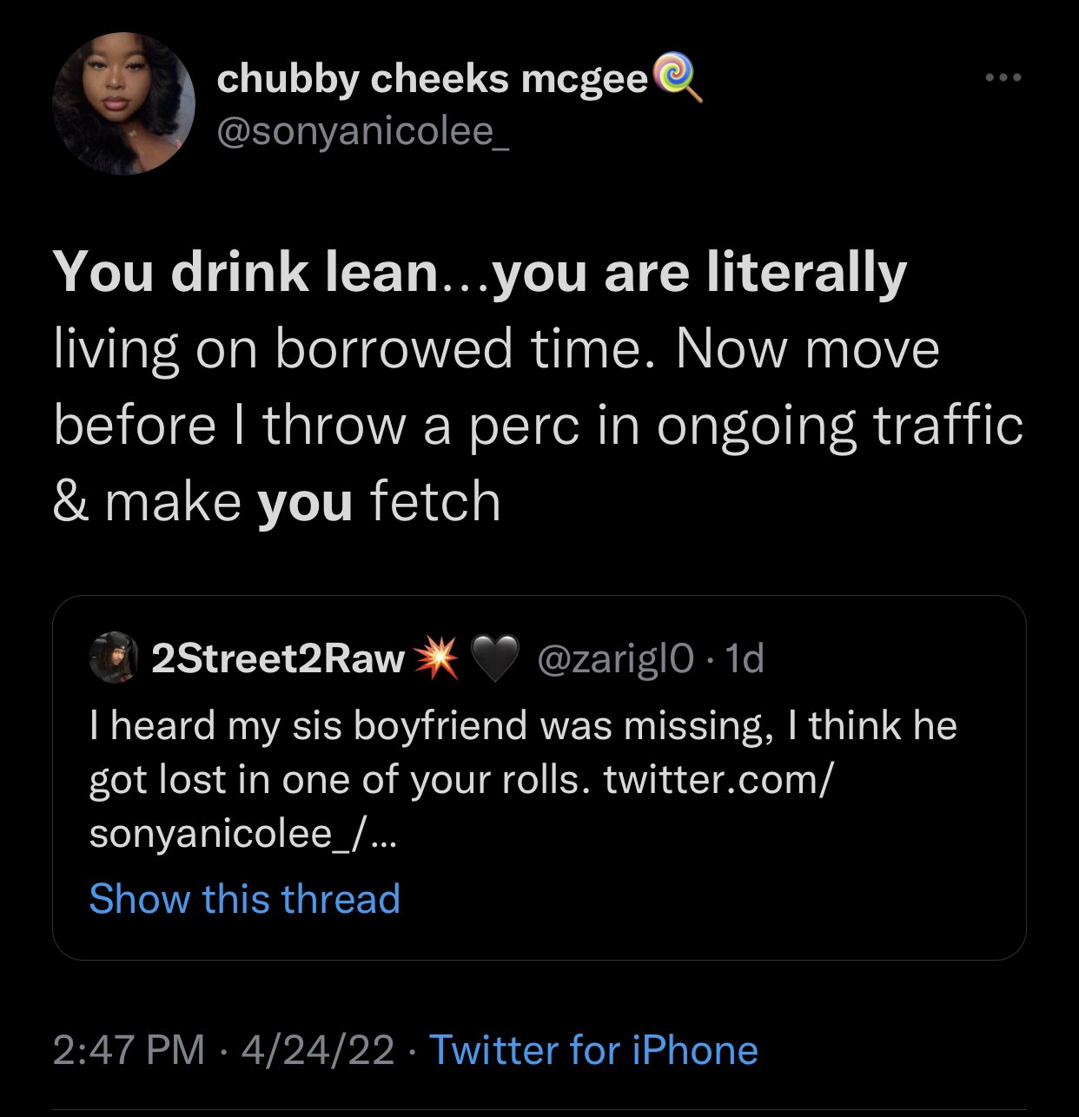Viewport: 1079px width, 1117px height.
Task: Click the collision emoji after 2Street2Raw
Action: (437, 659)
